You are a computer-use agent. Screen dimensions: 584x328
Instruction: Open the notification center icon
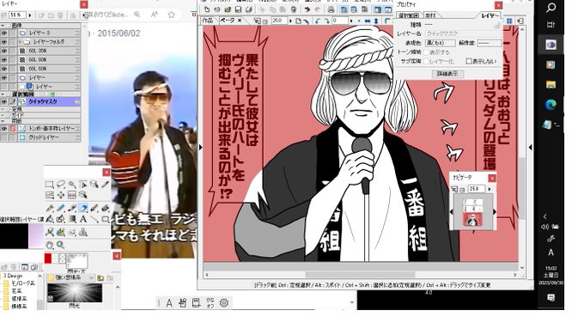(551, 297)
